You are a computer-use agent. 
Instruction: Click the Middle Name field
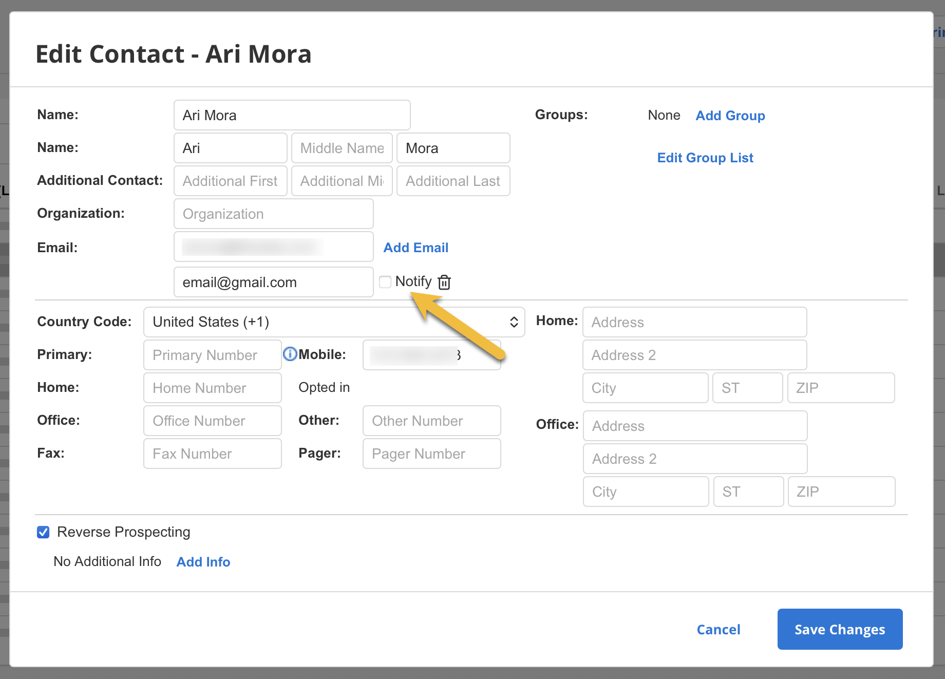342,148
